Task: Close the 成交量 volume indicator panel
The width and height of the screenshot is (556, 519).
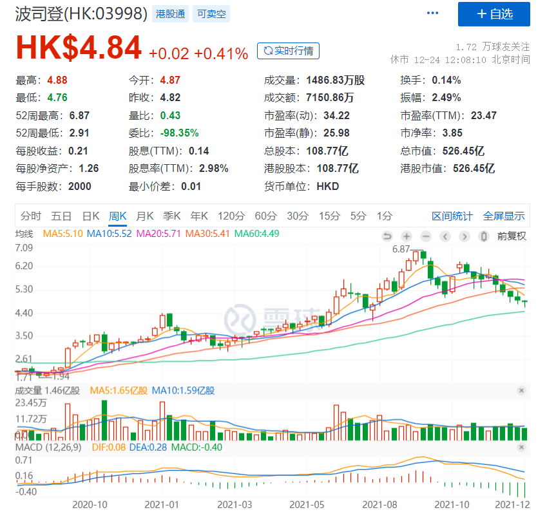Action: pyautogui.click(x=521, y=391)
